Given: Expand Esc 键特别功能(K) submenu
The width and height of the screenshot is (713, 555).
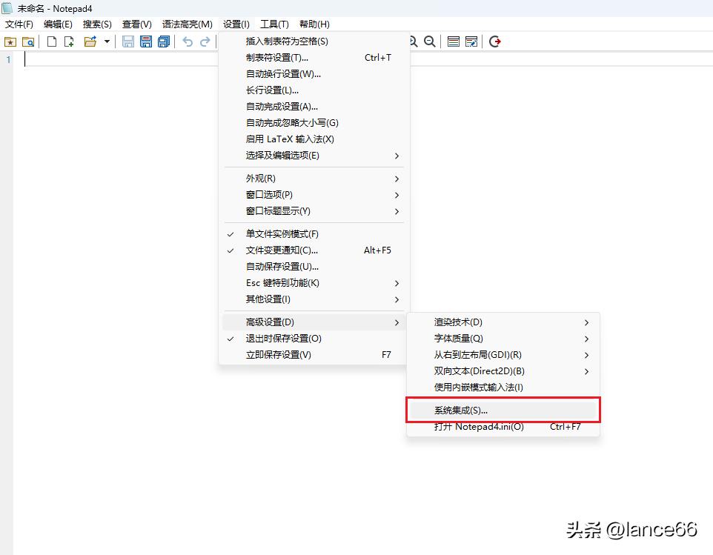Looking at the screenshot, I should [314, 283].
